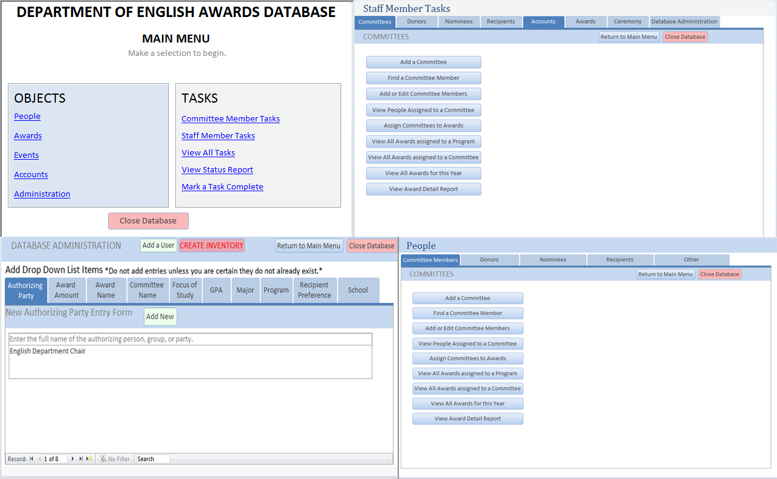Open the People link under Objects
Image resolution: width=777 pixels, height=479 pixels.
pos(27,117)
